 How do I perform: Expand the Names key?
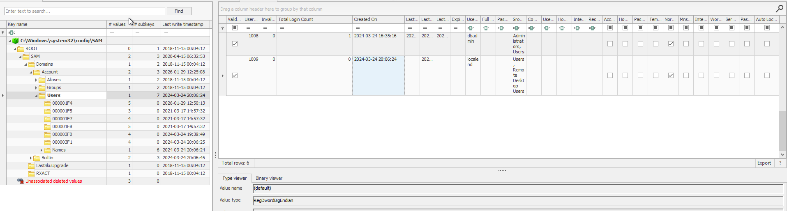pos(42,150)
